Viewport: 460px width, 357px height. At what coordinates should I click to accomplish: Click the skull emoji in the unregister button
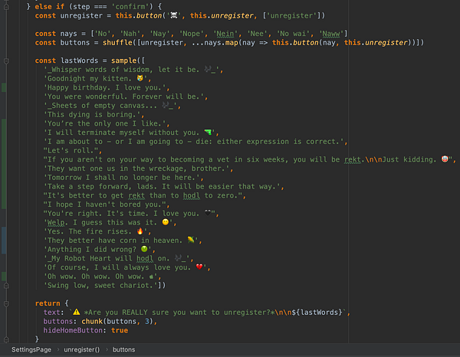[174, 15]
